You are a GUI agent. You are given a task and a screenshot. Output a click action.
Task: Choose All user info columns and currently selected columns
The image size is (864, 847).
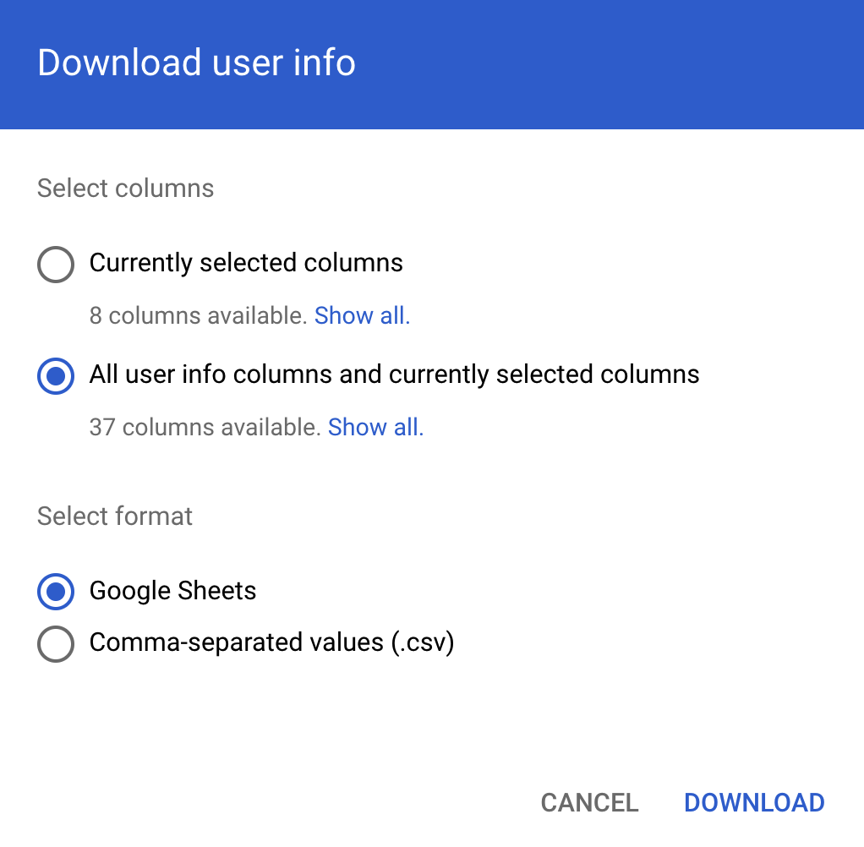point(55,376)
